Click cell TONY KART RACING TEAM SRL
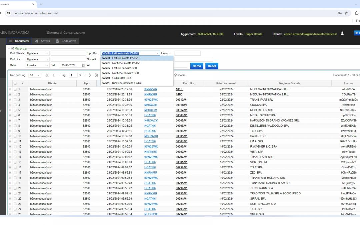This screenshot has height=225, width=360. pyautogui.click(x=270, y=183)
